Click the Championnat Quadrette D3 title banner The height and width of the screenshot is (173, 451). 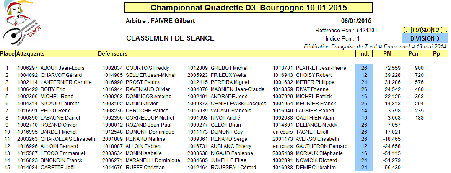(248, 8)
